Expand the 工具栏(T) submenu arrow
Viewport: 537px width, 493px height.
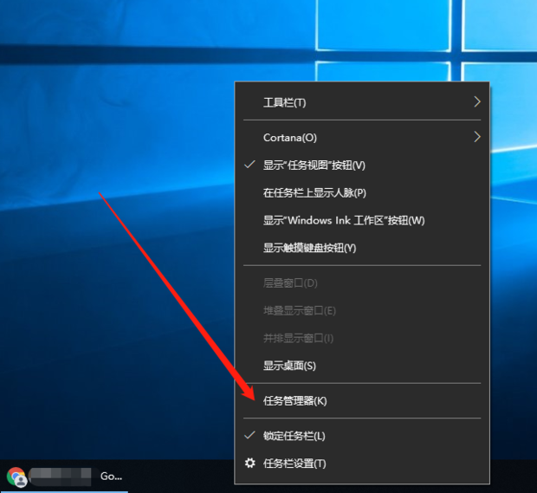click(477, 101)
